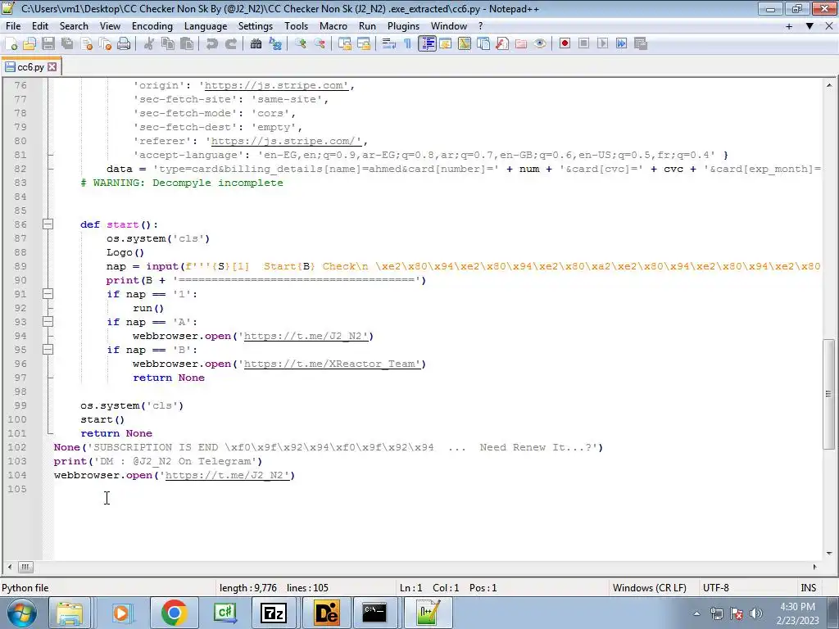
Task: Toggle file monitoring eye icon
Action: point(540,44)
